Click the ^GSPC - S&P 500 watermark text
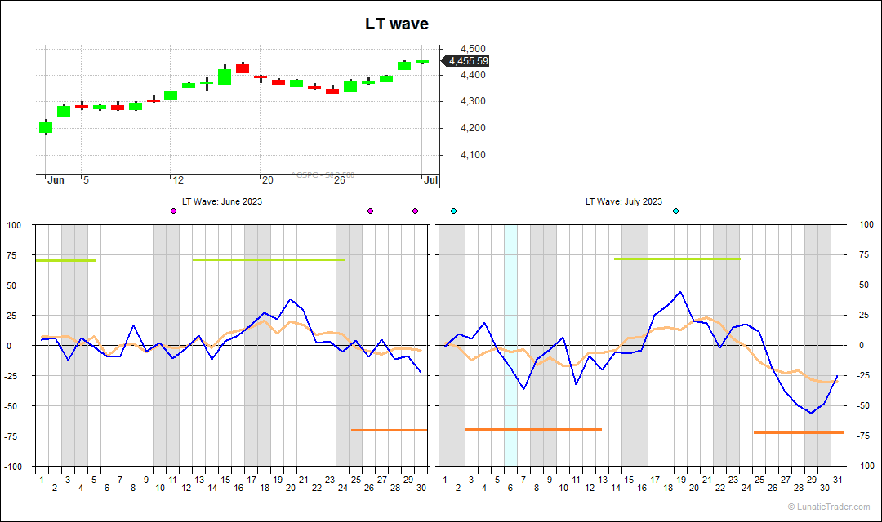This screenshot has height=522, width=882. 323,174
